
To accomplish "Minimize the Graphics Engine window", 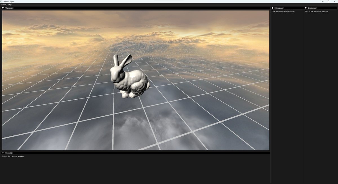I will pos(323,1).
